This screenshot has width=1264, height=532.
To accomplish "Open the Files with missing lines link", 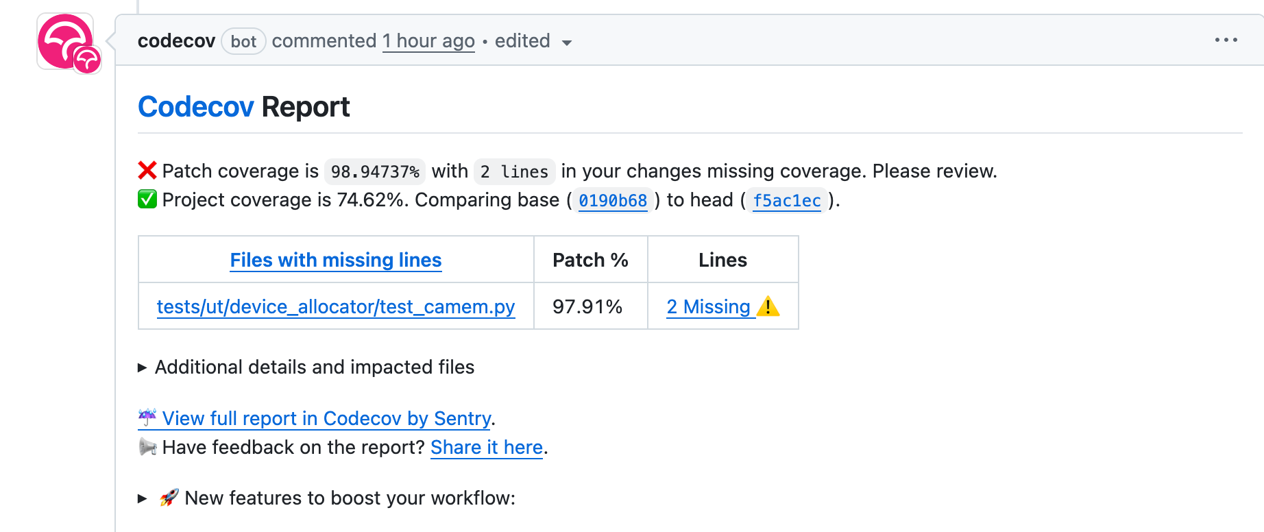I will tap(336, 261).
